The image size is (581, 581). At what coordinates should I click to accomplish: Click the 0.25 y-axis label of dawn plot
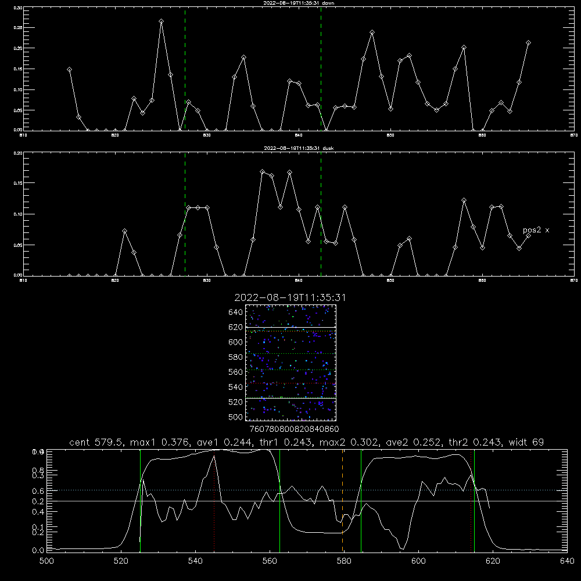(18, 28)
